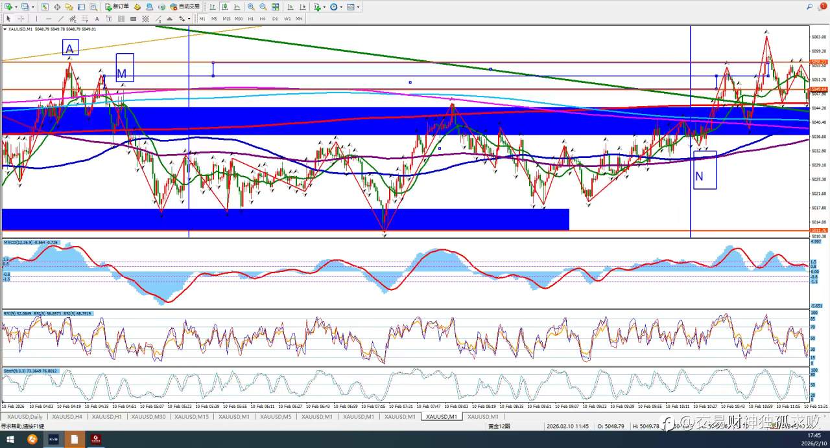Open search magnifier at top right
The width and height of the screenshot is (830, 448).
click(x=809, y=7)
